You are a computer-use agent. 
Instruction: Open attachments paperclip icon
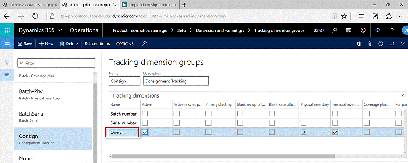click(x=369, y=44)
